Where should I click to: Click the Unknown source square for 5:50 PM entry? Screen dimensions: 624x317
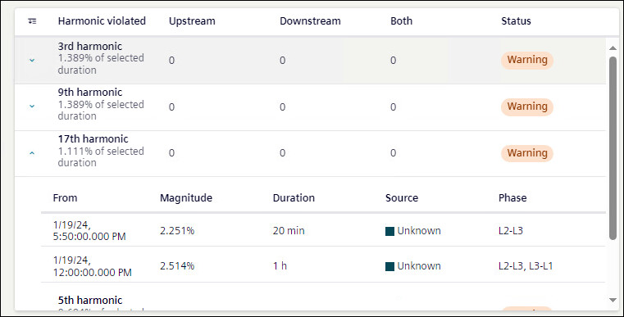389,231
